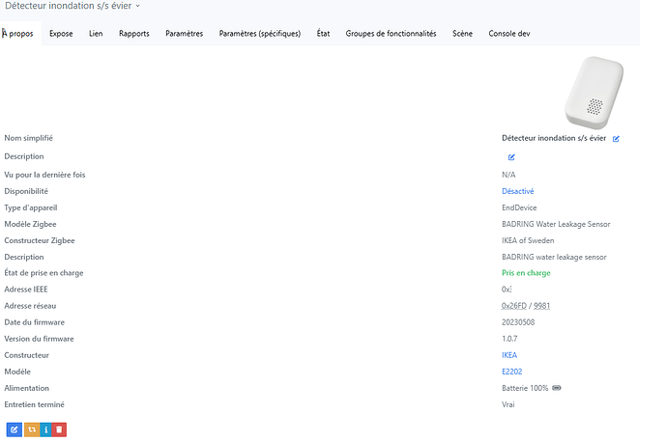
Task: Click the red delete device trash button
Action: click(x=59, y=429)
